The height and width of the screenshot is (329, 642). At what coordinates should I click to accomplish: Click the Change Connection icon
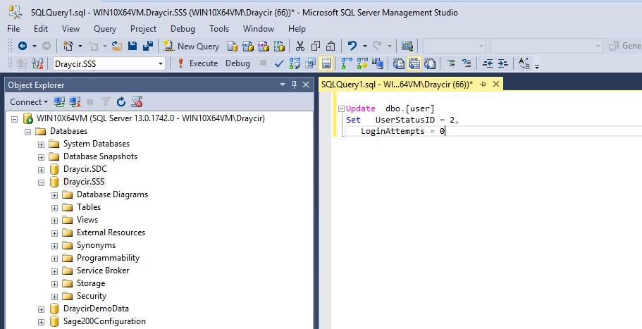pyautogui.click(x=37, y=63)
